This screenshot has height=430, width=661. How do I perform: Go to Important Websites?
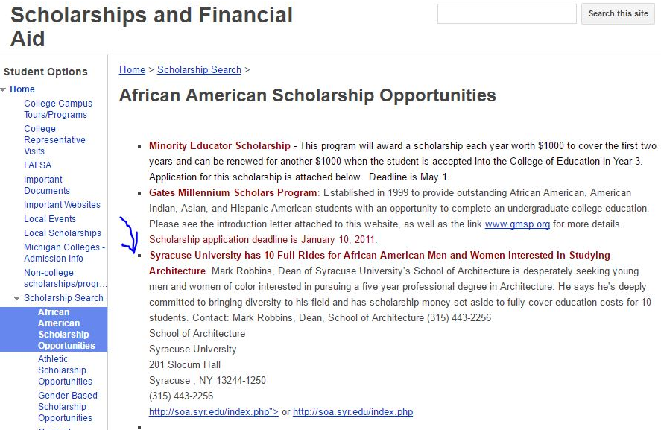point(62,205)
